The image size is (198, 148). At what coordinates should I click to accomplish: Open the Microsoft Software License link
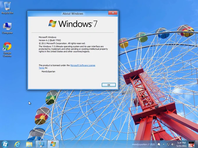tap(83, 65)
